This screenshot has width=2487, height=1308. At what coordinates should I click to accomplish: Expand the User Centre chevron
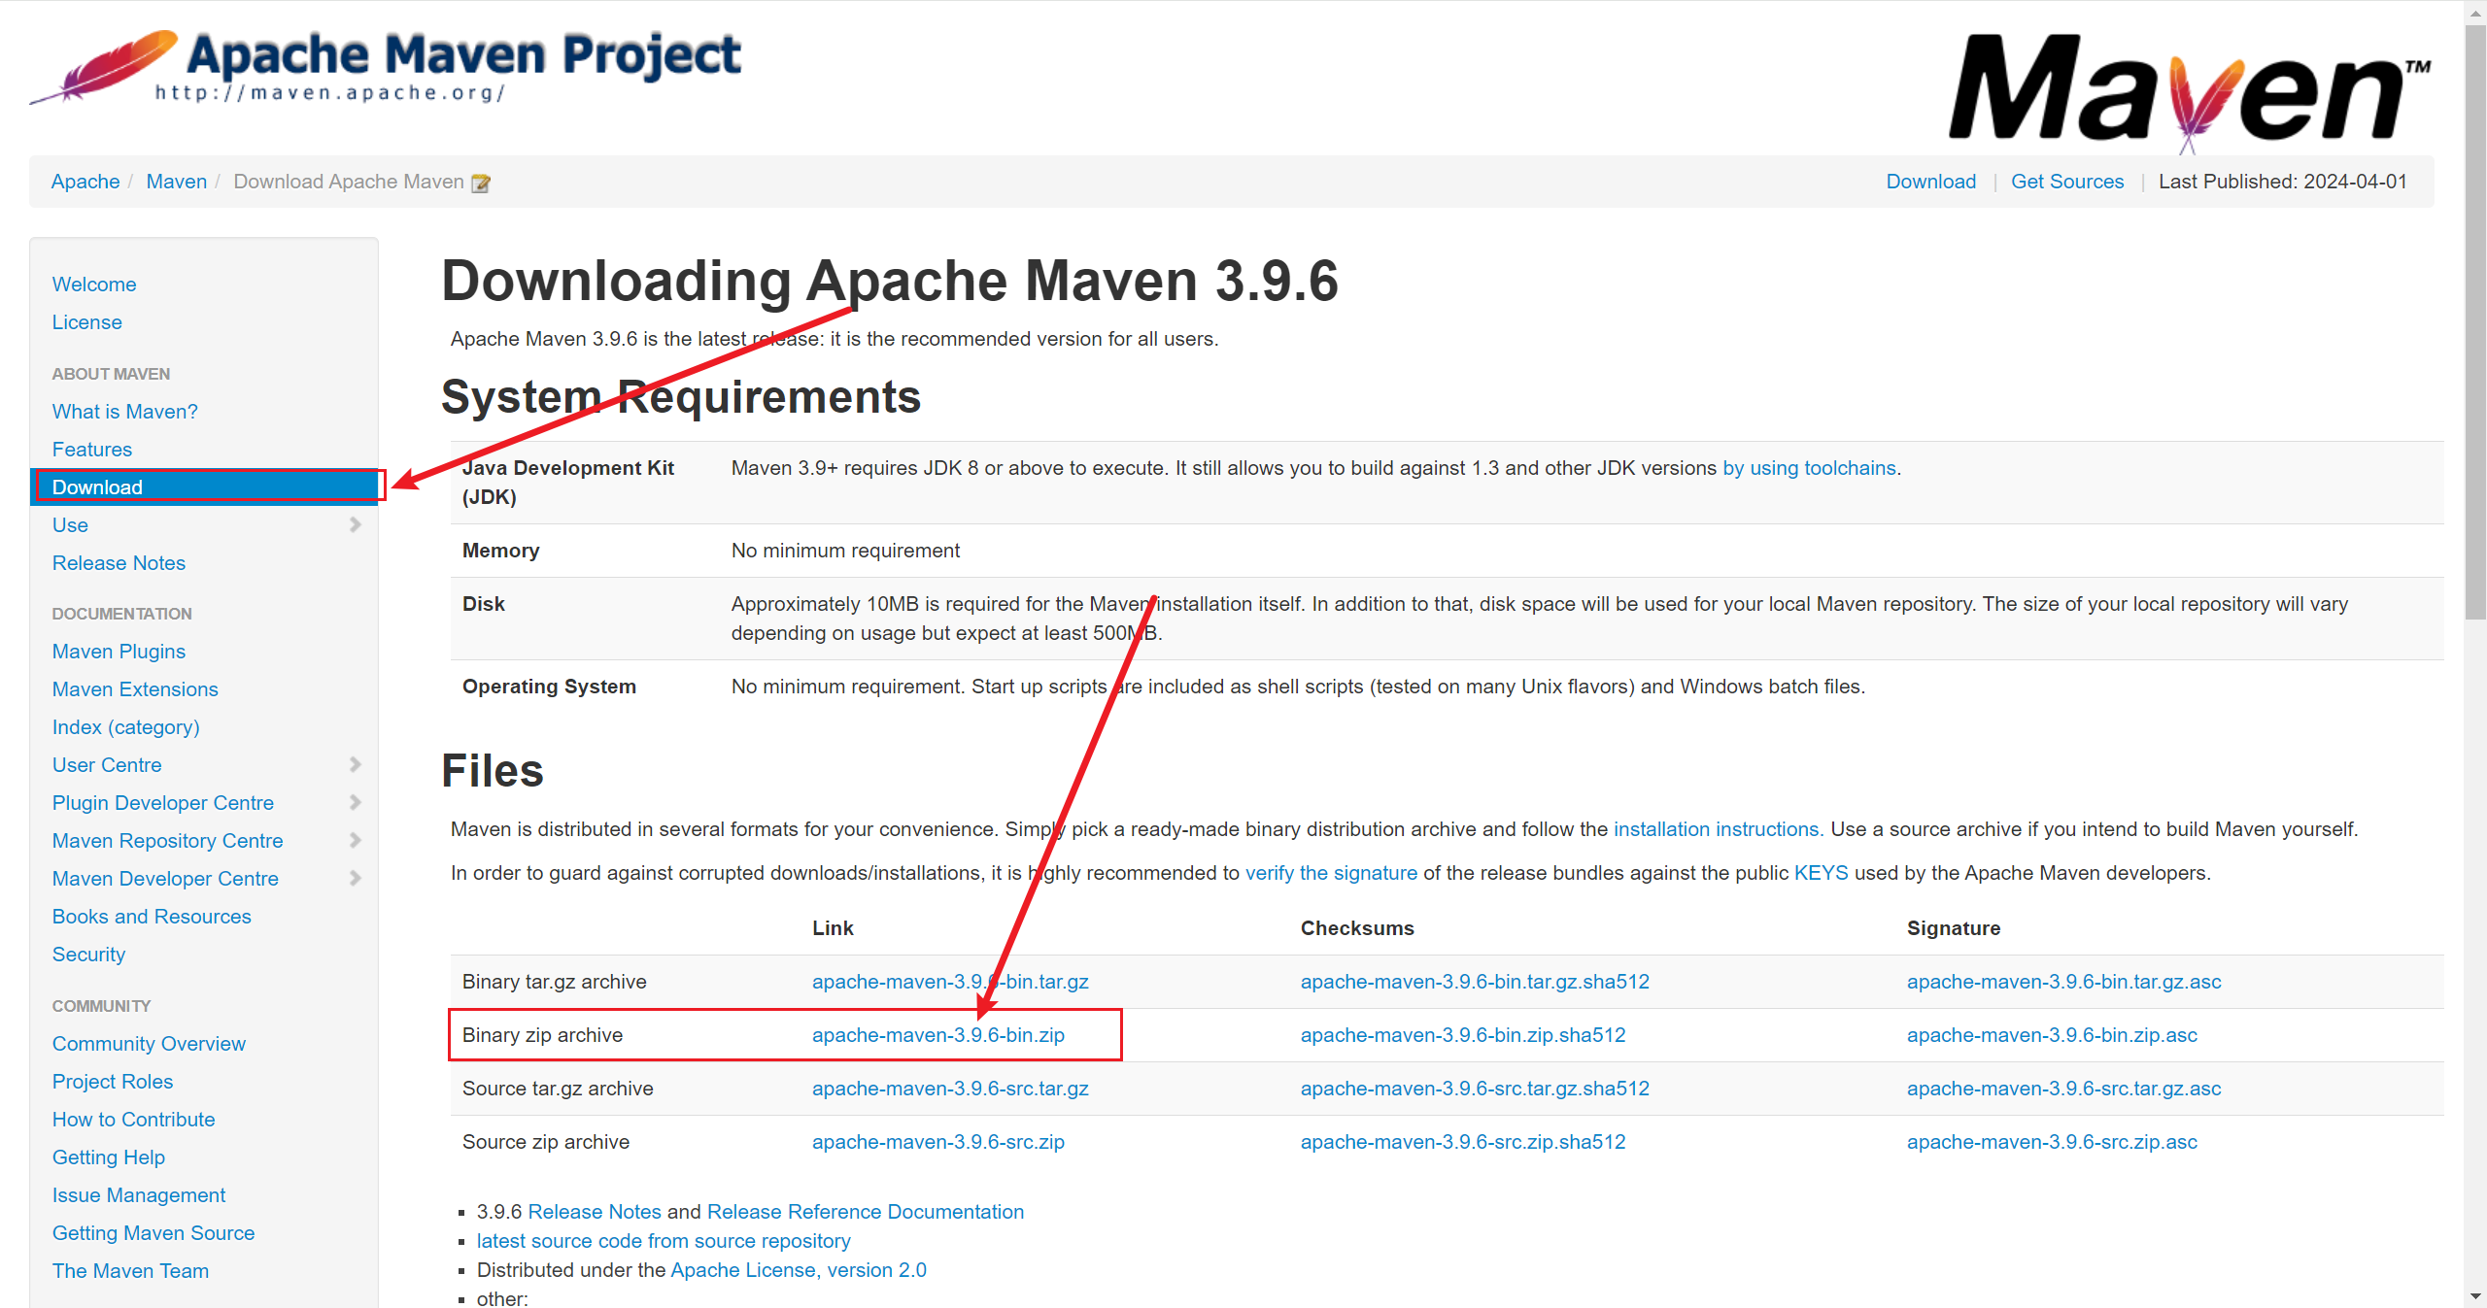355,765
